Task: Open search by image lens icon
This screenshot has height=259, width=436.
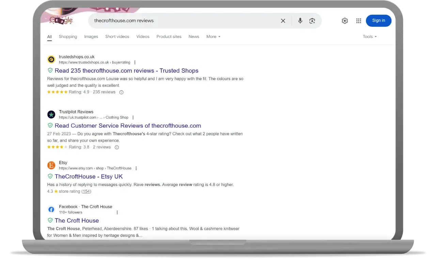Action: point(312,21)
